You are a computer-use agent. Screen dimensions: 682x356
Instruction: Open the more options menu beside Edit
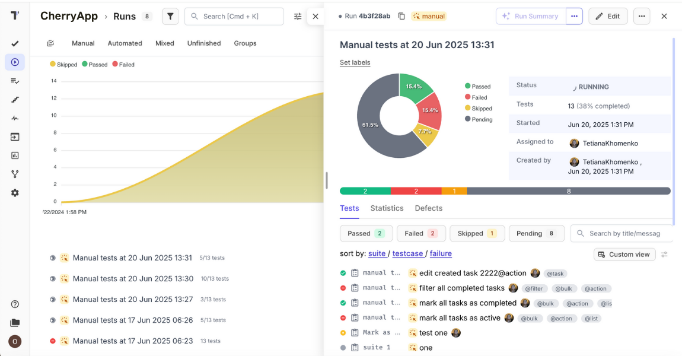[x=642, y=16]
